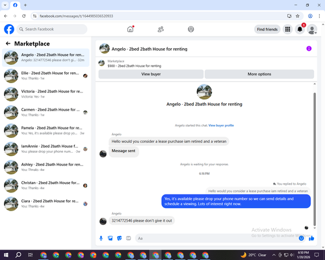This screenshot has width=325, height=260.
Task: Open the Windows notification center icon
Action: tap(317, 255)
